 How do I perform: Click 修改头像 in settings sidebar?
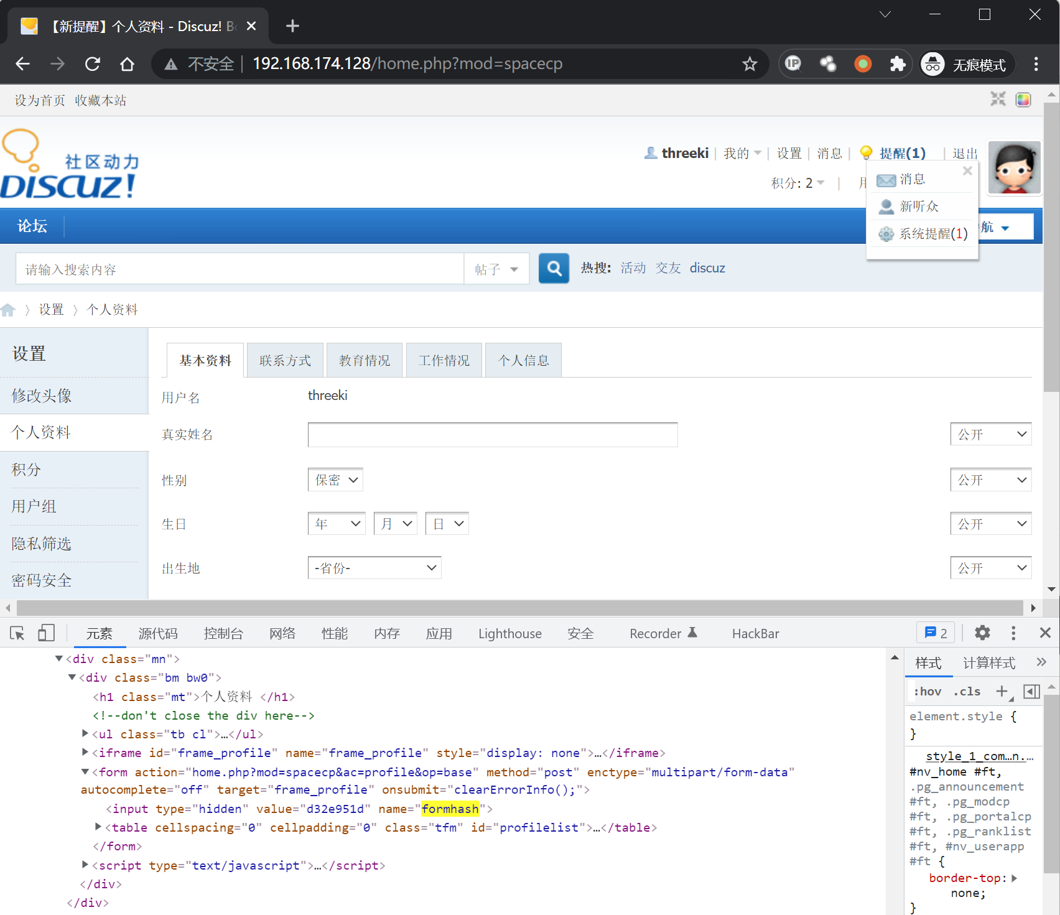[42, 396]
